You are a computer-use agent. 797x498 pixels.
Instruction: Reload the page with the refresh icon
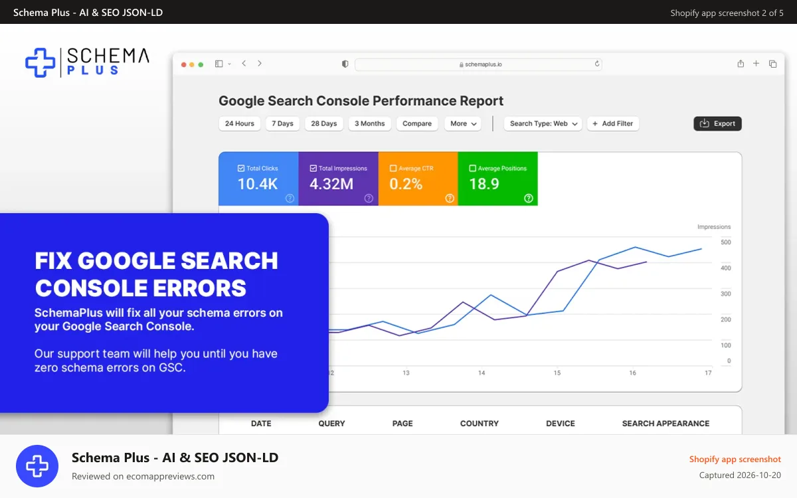pos(596,64)
